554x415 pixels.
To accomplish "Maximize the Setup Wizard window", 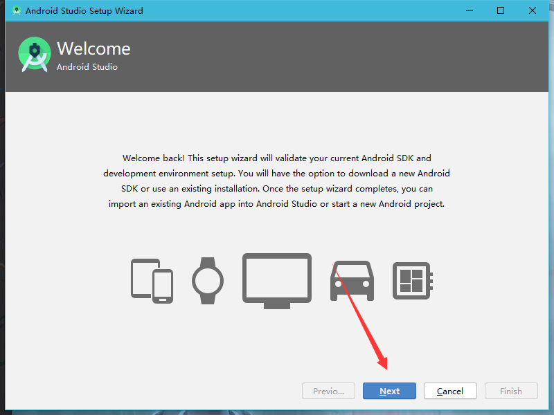I will [x=501, y=10].
